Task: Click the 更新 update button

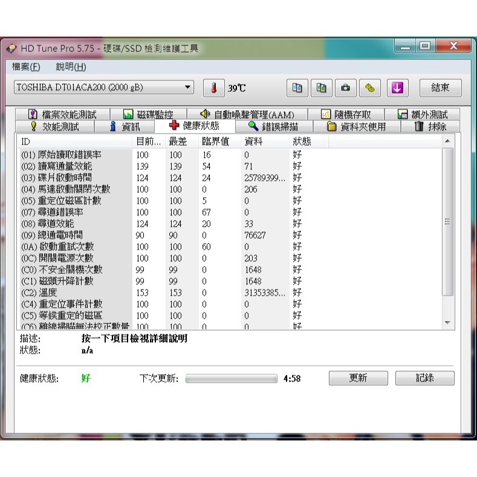Action: tap(359, 378)
